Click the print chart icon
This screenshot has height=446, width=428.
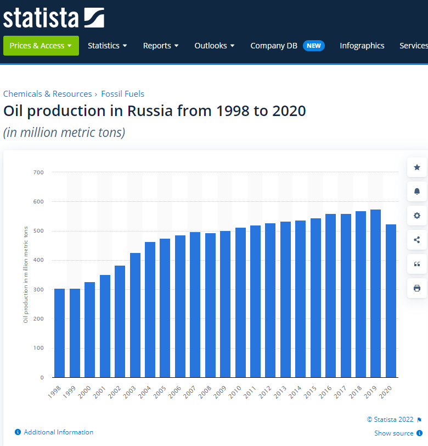tap(417, 288)
